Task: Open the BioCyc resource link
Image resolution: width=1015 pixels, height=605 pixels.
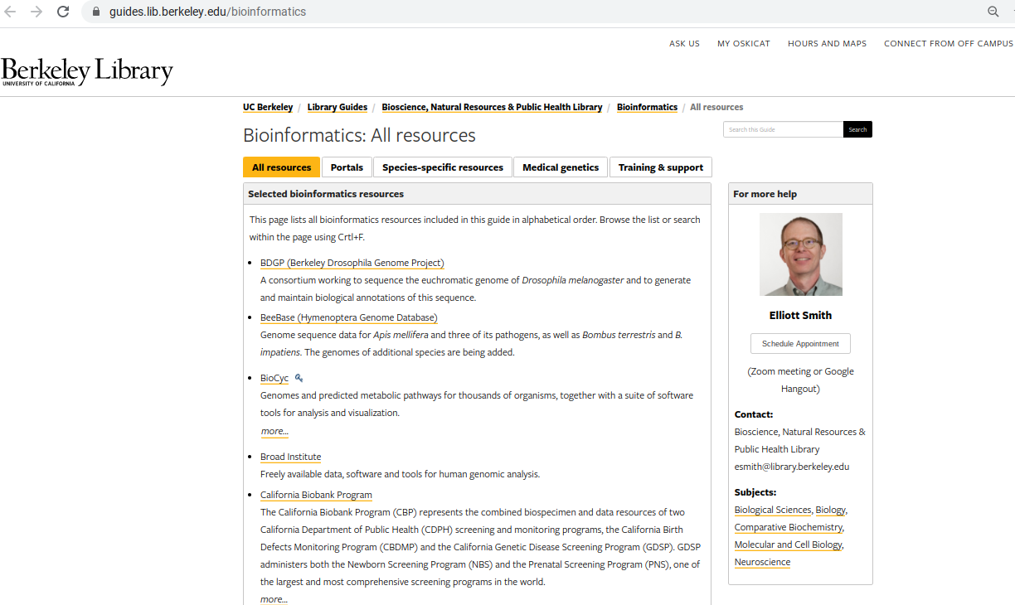Action: [274, 378]
